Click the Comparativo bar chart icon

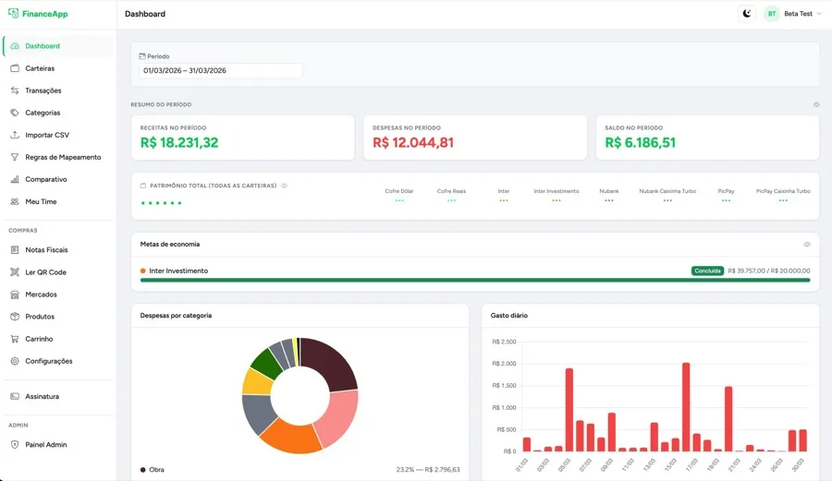point(15,180)
